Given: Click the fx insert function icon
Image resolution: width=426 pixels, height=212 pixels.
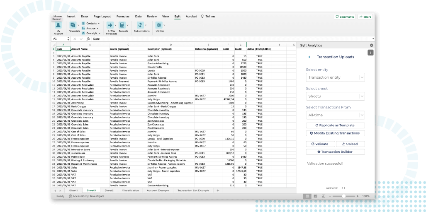Looking at the screenshot, I should (x=88, y=39).
